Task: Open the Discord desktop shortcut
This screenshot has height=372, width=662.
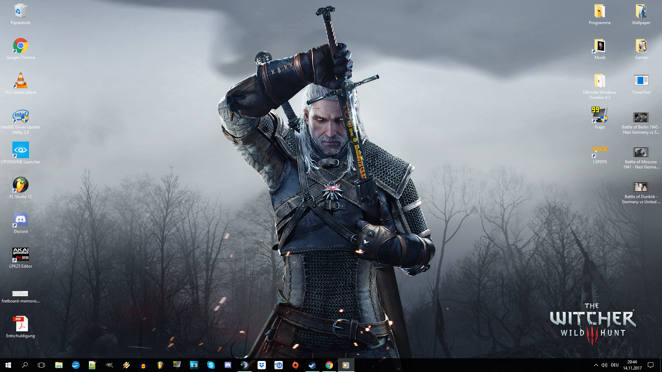Action: point(21,220)
